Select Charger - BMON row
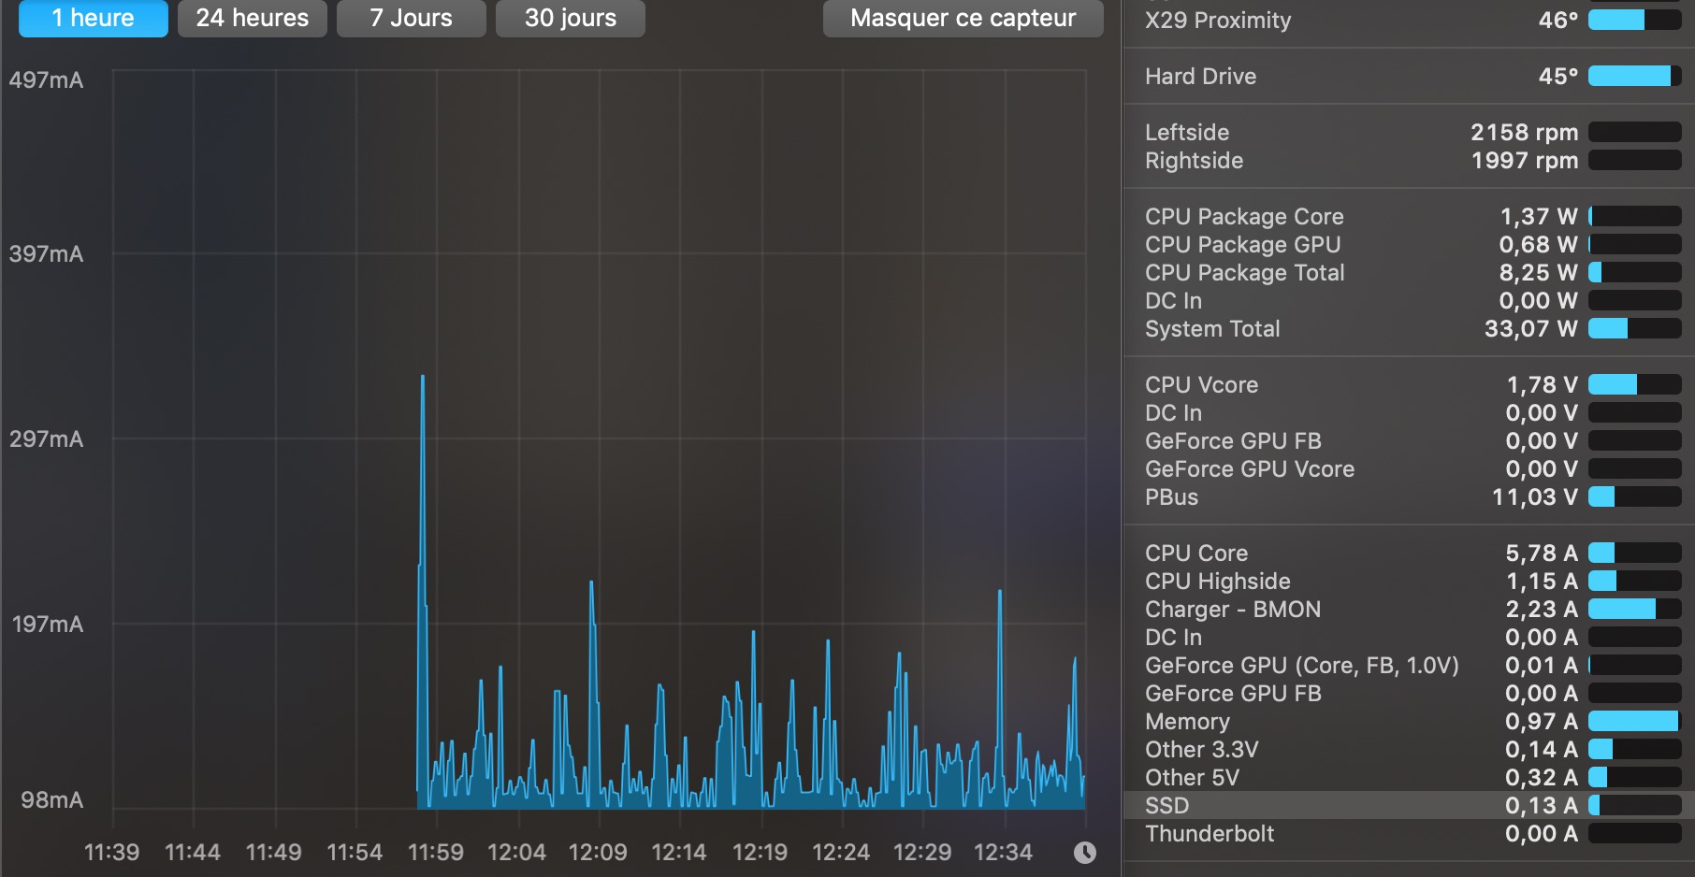Image resolution: width=1695 pixels, height=877 pixels. pyautogui.click(x=1409, y=609)
